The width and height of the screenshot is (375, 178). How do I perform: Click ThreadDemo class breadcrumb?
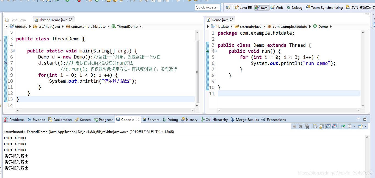pyautogui.click(x=125, y=27)
